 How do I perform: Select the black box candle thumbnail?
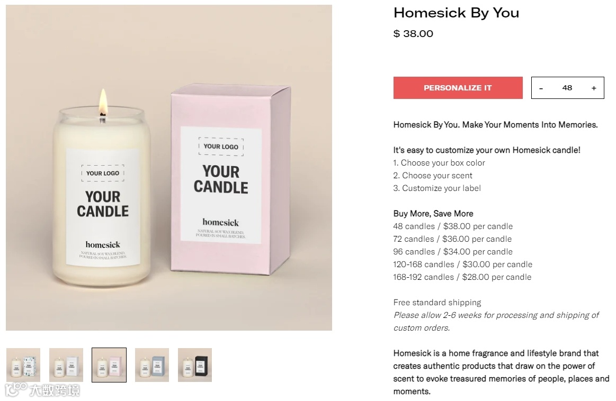(x=195, y=365)
